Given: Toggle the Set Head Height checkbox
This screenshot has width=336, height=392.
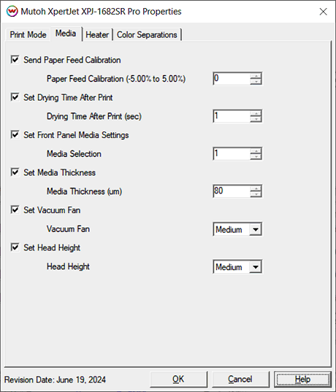Looking at the screenshot, I should 15,247.
